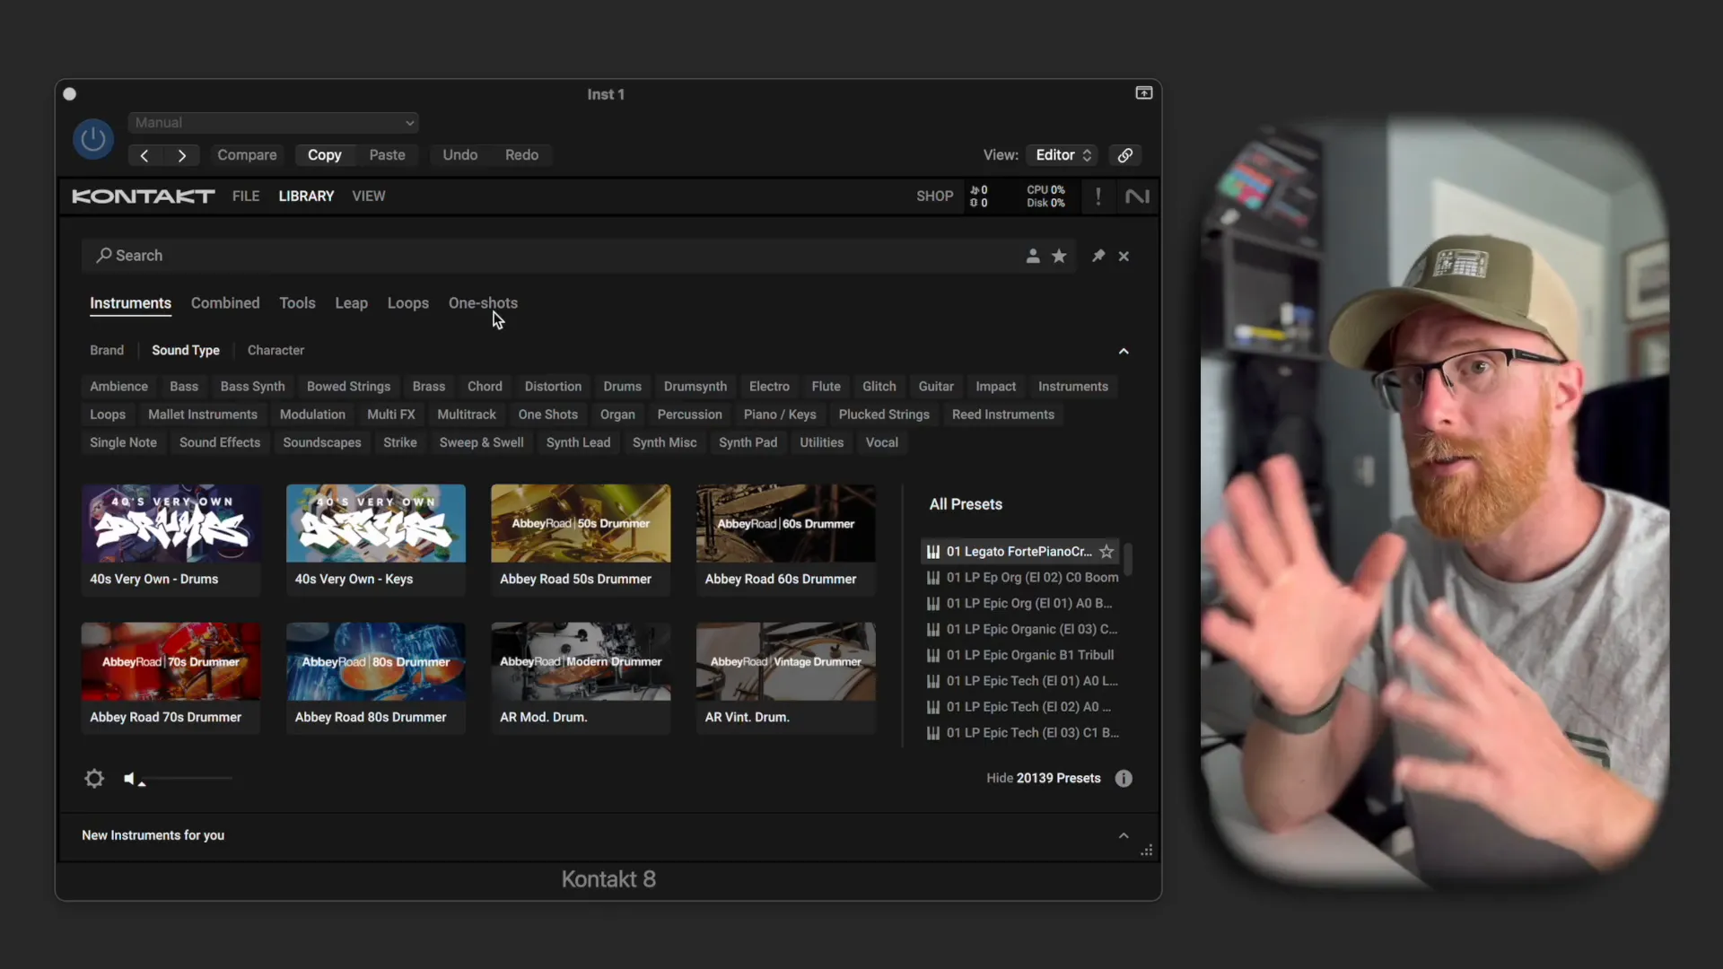Open AR Vint. Drum. thumbnail
The width and height of the screenshot is (1723, 969).
pyautogui.click(x=785, y=678)
